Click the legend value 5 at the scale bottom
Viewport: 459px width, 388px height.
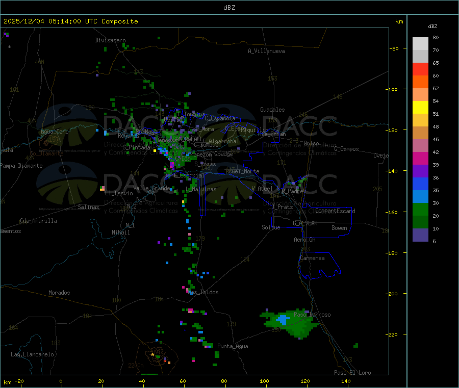tap(434, 241)
